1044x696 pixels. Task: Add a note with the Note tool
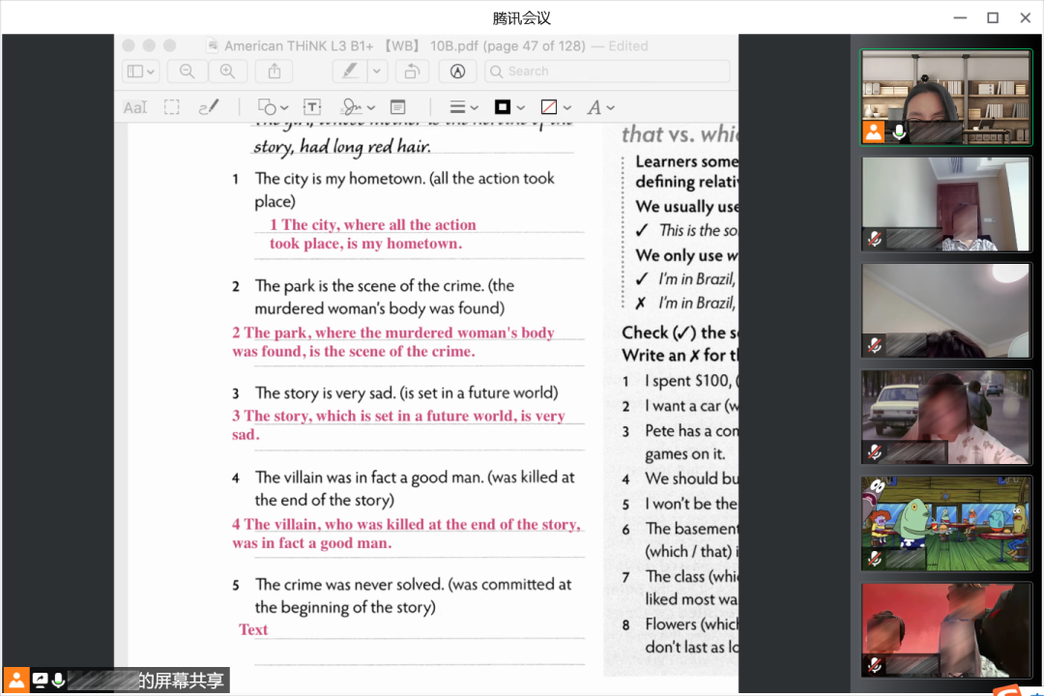click(398, 107)
